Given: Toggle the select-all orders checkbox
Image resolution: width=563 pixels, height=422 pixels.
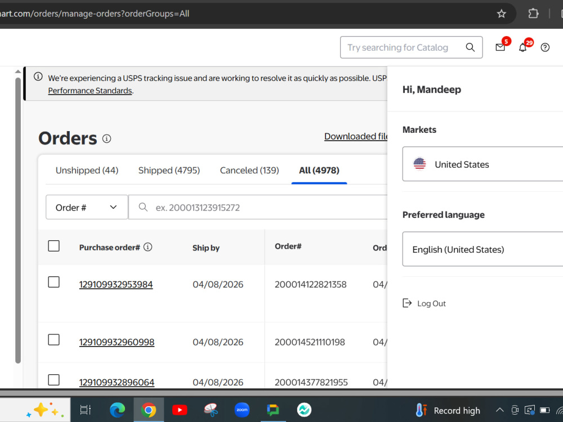Looking at the screenshot, I should click(x=54, y=246).
